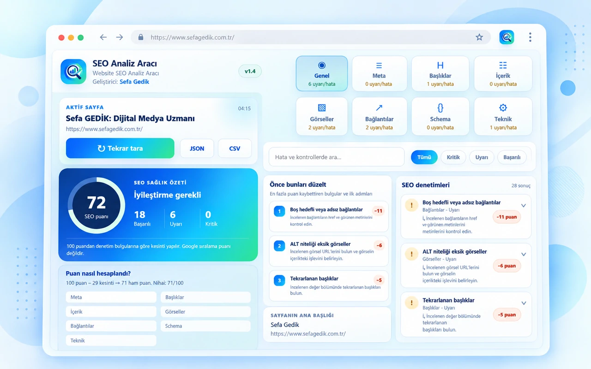Viewport: 591px width, 369px height.
Task: Click warning icon on Tekrarlanan başlıklar audit
Action: click(411, 303)
